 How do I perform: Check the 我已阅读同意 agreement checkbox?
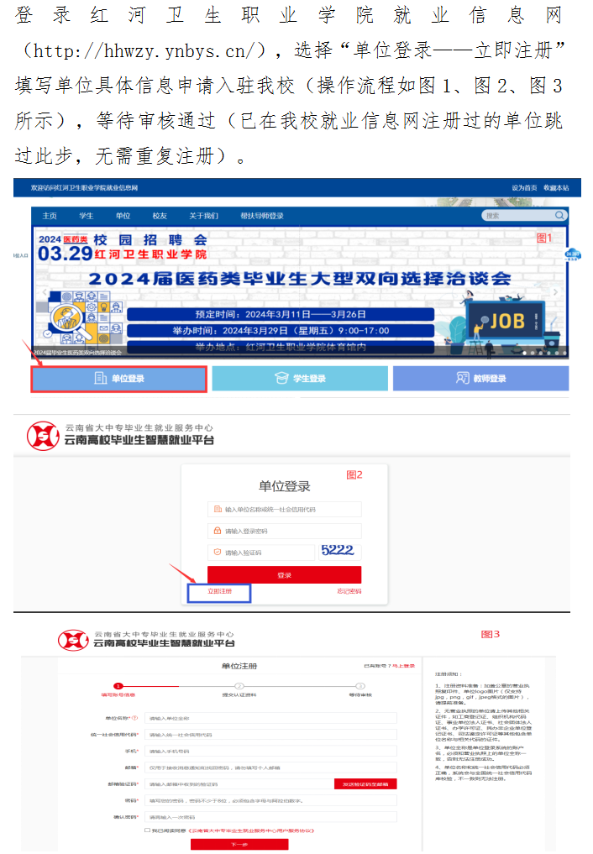coord(148,830)
